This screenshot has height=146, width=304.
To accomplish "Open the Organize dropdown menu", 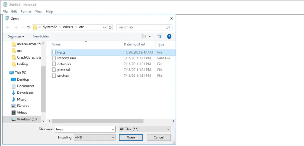I will (16, 36).
